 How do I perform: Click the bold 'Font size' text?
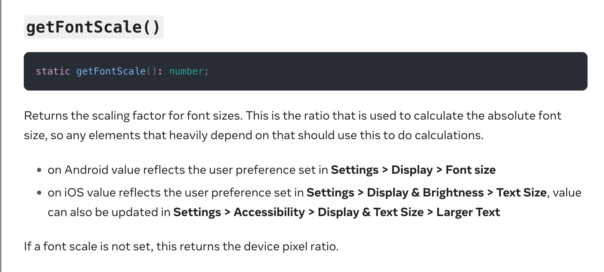[470, 170]
